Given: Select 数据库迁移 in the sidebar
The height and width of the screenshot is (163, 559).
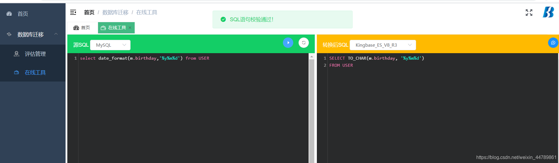Looking at the screenshot, I should click(x=32, y=34).
